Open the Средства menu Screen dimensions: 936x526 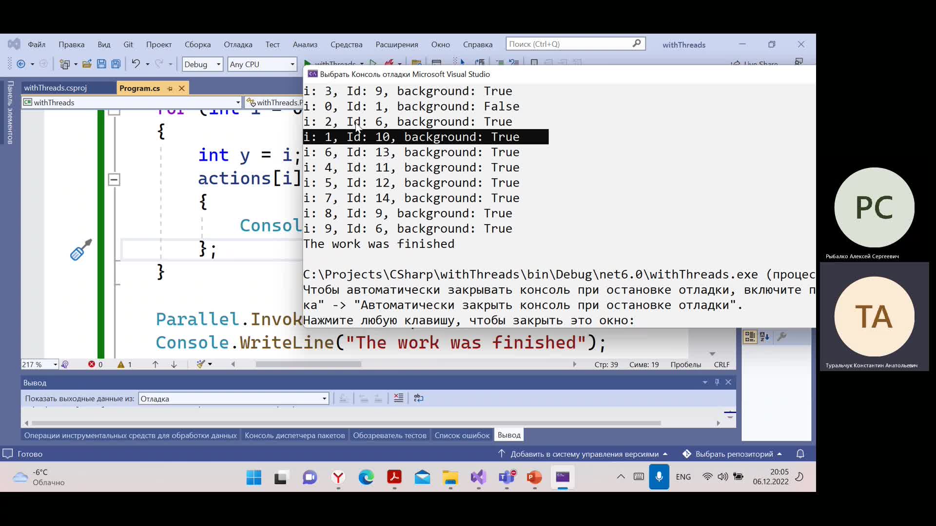(x=346, y=44)
